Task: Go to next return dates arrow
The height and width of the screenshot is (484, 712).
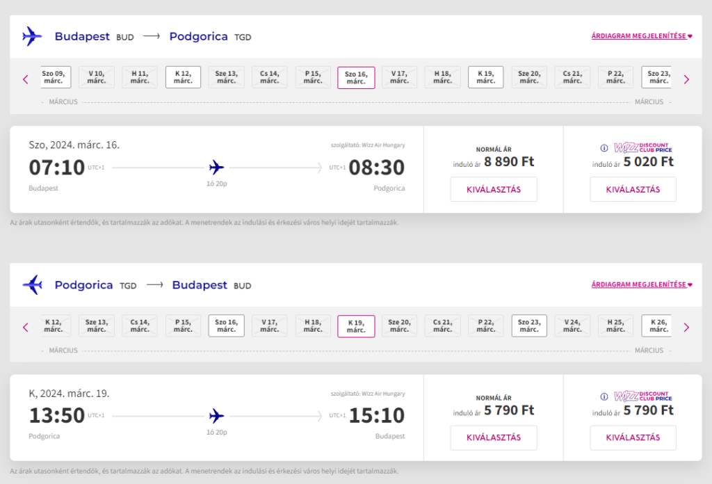Action: 686,327
